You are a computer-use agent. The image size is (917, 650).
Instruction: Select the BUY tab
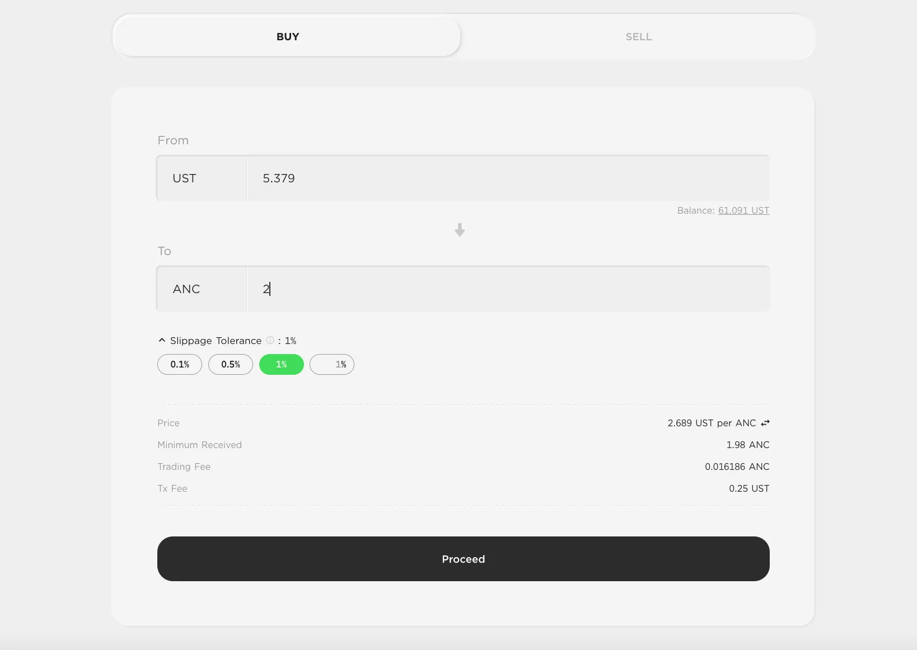tap(288, 37)
